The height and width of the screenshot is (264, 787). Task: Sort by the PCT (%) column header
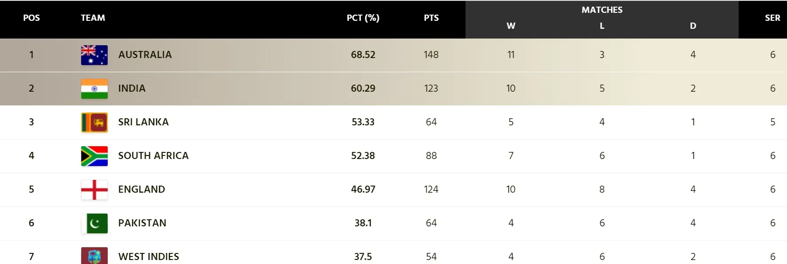tap(363, 18)
